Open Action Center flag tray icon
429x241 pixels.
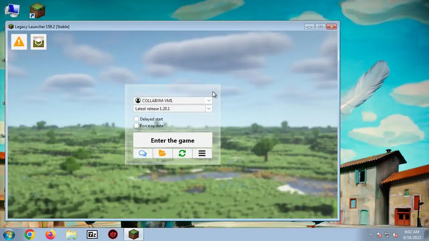[x=379, y=235]
